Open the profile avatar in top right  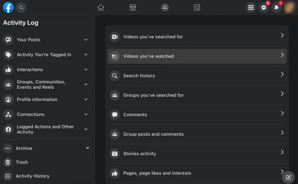(x=289, y=8)
